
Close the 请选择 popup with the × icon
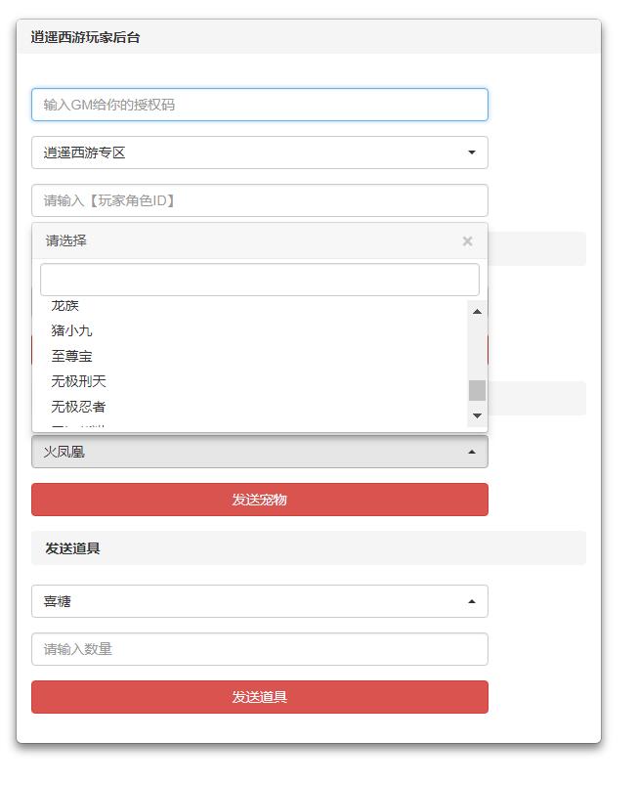(x=467, y=241)
